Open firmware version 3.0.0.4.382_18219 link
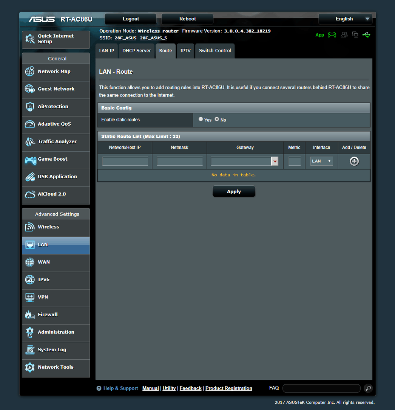 (247, 31)
